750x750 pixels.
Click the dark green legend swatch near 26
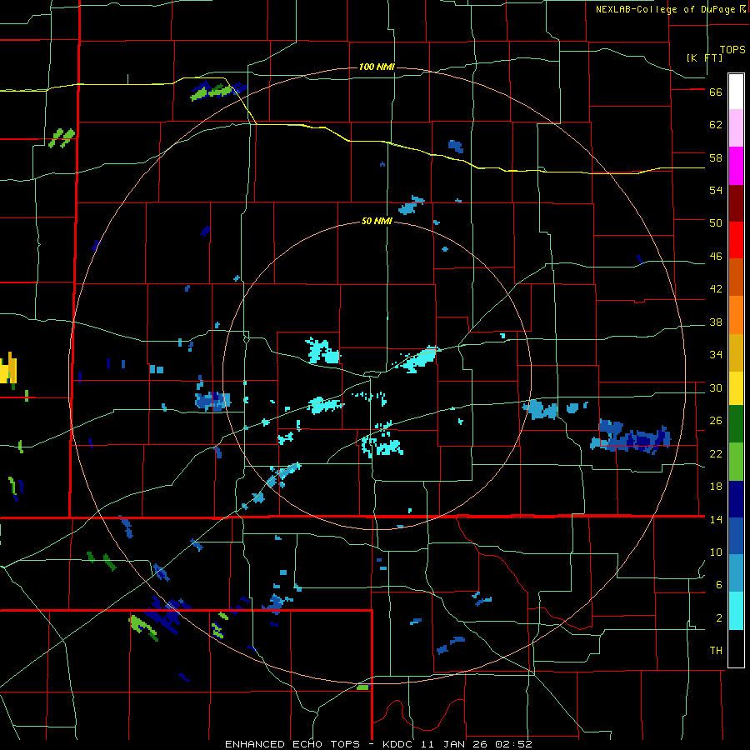click(736, 423)
